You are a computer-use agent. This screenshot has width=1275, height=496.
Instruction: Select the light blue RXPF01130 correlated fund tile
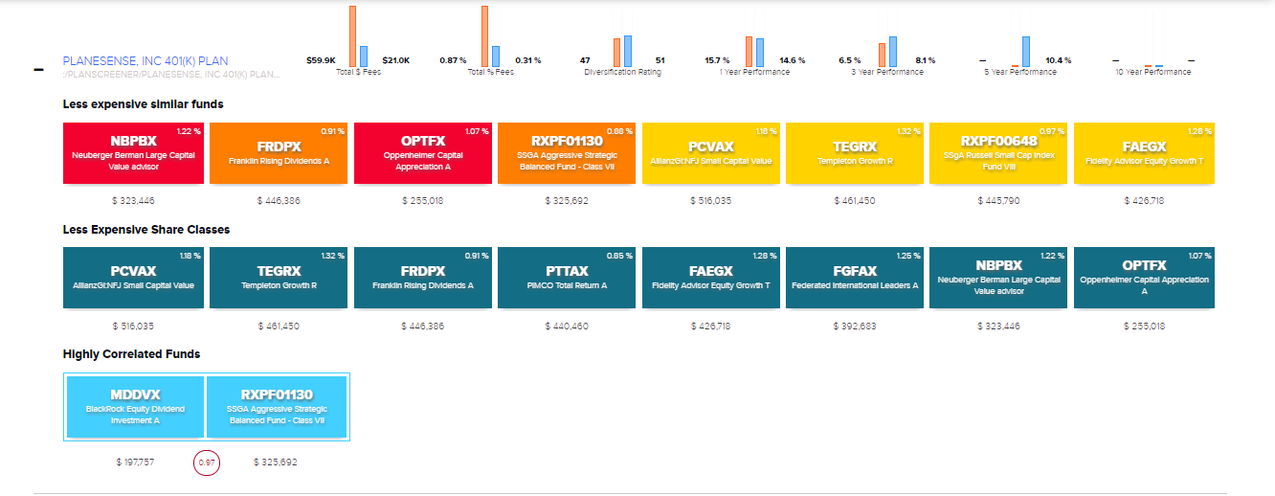coord(277,407)
